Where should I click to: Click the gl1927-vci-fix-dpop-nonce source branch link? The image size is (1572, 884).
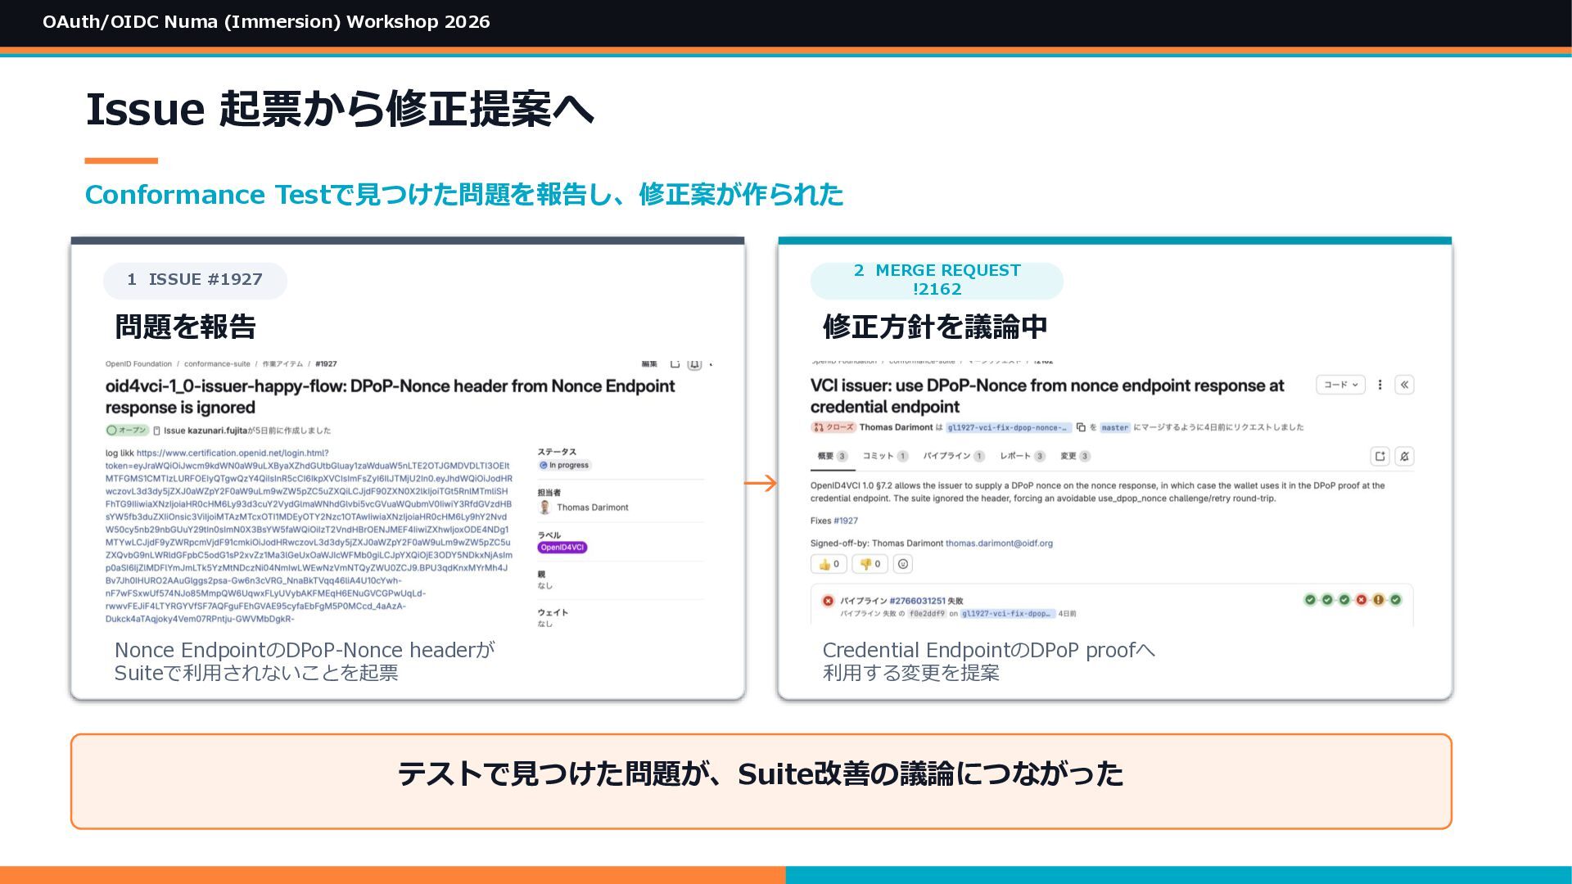pyautogui.click(x=1008, y=427)
